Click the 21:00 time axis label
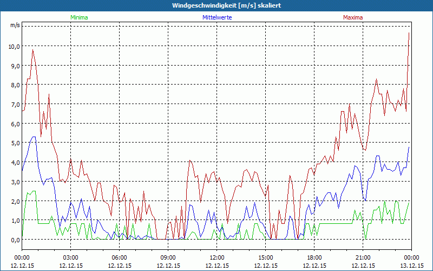This screenshot has width=433, height=271. coord(363,258)
